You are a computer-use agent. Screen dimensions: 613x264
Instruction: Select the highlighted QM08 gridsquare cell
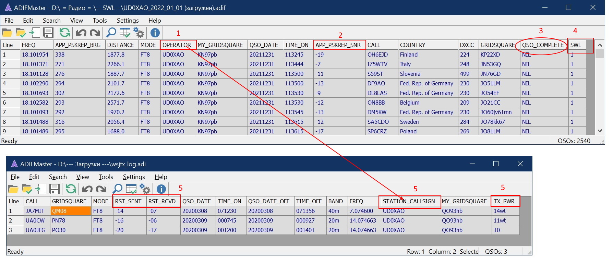[x=71, y=211]
